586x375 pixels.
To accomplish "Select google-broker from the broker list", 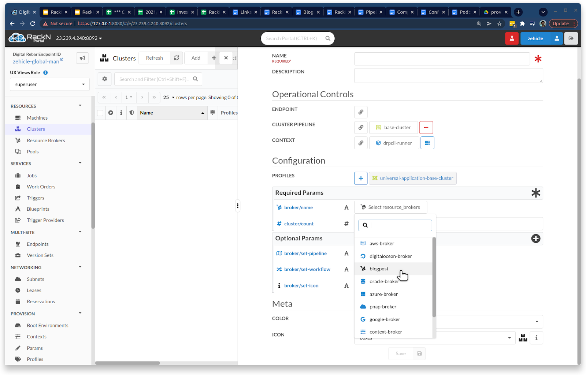I will pos(394,319).
